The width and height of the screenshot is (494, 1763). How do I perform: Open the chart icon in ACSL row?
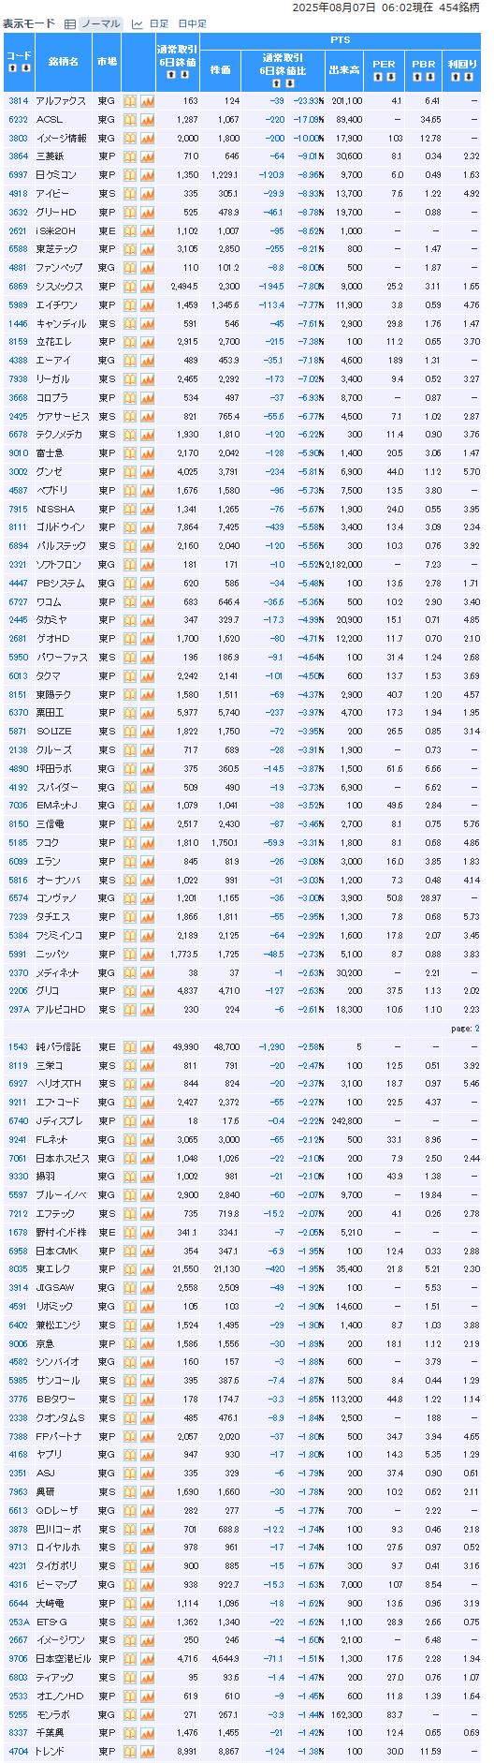[147, 120]
